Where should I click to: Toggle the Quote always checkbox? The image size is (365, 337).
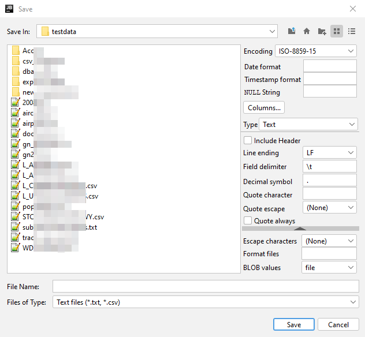[248, 220]
